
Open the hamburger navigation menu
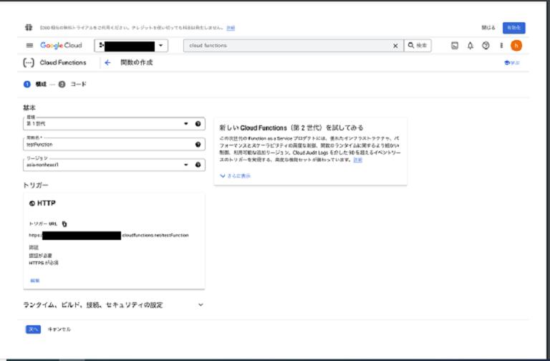click(x=29, y=46)
